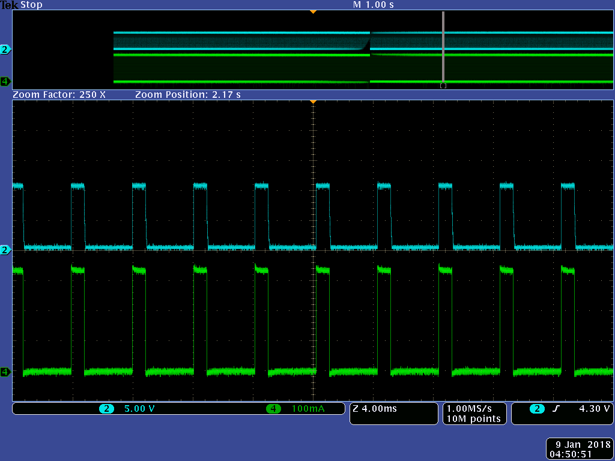This screenshot has width=615, height=461.
Task: Click the channel 4 ground marker on main graticule
Action: [x=5, y=372]
